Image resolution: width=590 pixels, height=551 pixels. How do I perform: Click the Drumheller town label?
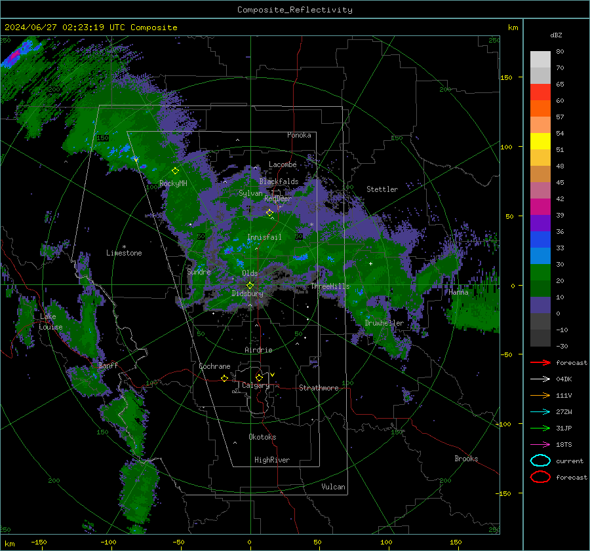click(384, 323)
